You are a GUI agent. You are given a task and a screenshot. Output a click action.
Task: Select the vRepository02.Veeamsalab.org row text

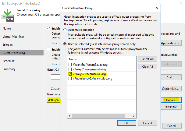click(93, 79)
